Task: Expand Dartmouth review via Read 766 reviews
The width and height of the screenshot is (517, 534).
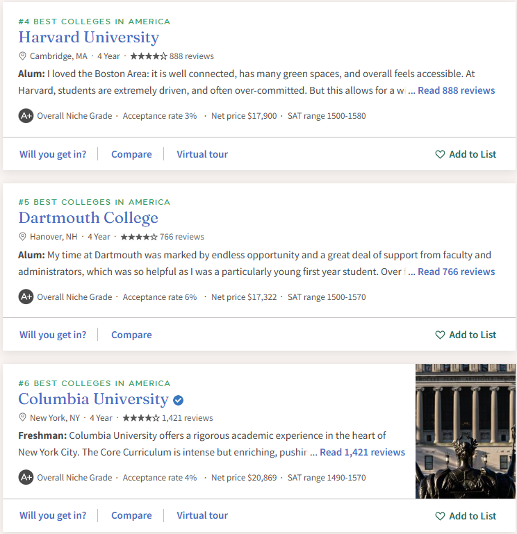Action: [x=456, y=272]
